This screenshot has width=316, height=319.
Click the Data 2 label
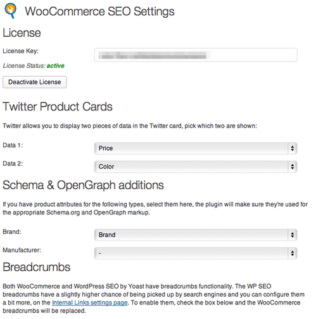click(x=13, y=164)
